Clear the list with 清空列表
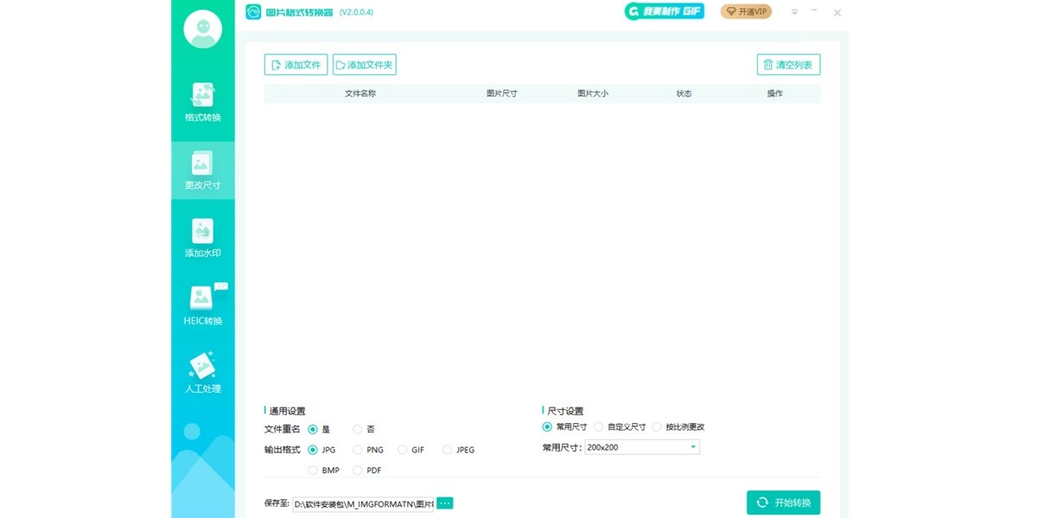Viewport: 1037px width, 518px height. point(788,64)
